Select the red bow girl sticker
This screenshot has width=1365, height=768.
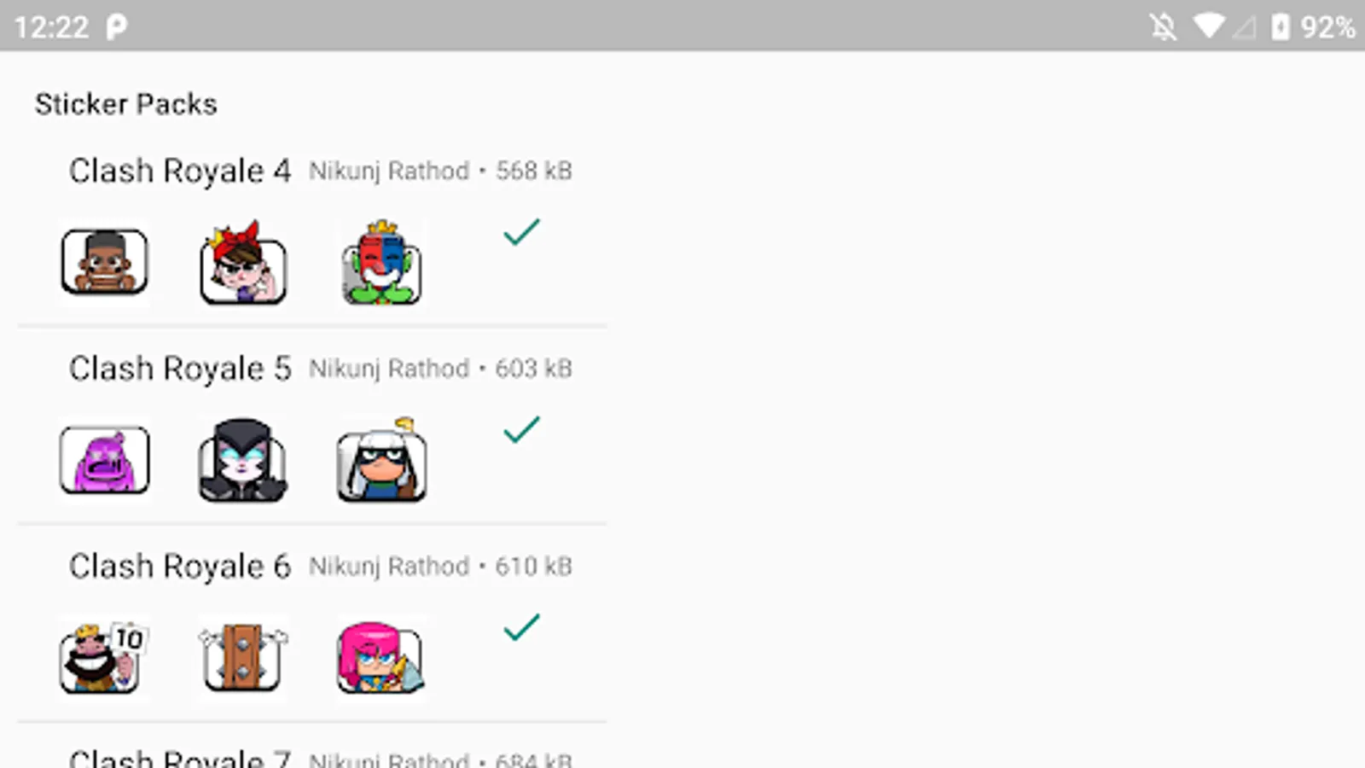[x=243, y=262]
